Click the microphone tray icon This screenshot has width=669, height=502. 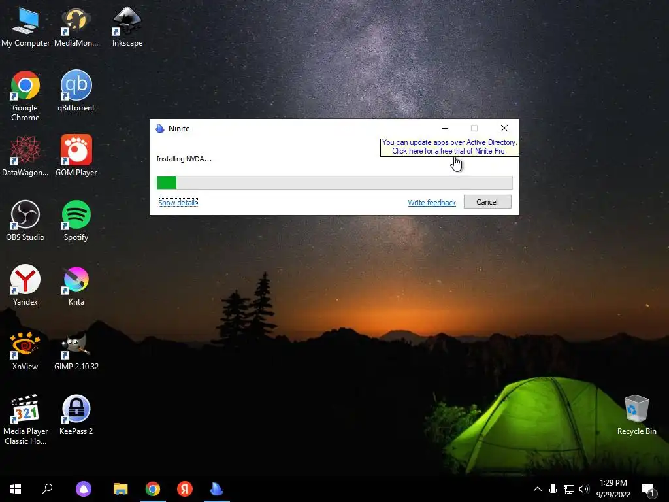tap(553, 489)
